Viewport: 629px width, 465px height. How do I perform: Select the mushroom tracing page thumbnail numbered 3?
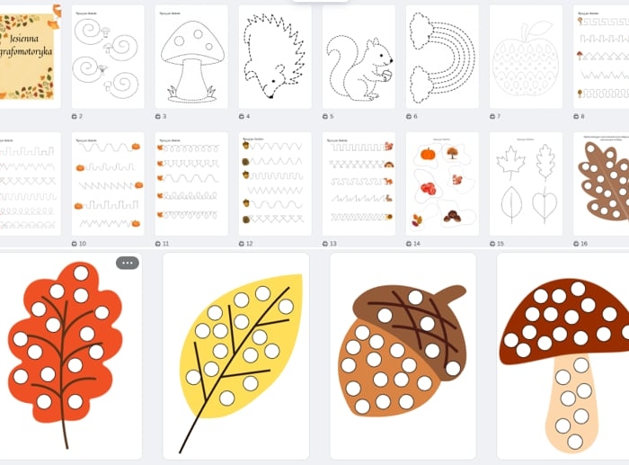pyautogui.click(x=191, y=57)
